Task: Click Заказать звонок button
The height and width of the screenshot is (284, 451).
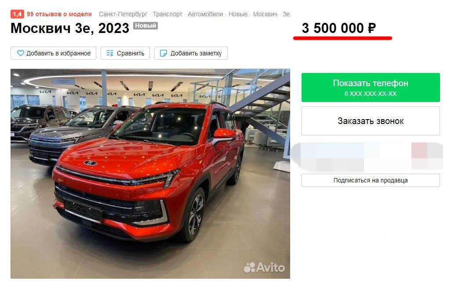Action: (x=371, y=121)
